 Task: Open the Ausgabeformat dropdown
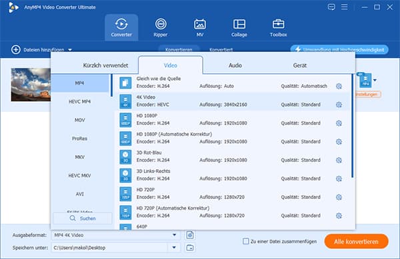(174, 235)
